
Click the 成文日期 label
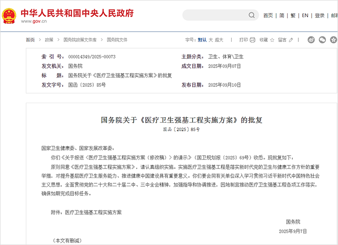193,66
